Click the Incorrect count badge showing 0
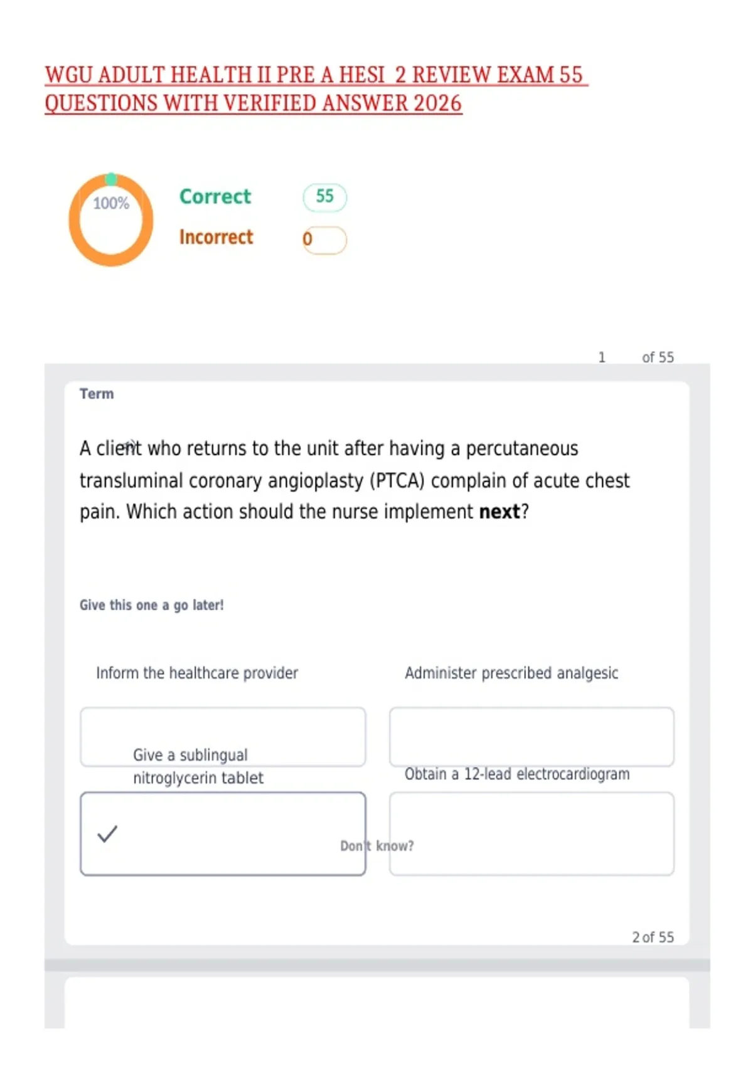This screenshot has height=1066, width=753. tap(324, 240)
